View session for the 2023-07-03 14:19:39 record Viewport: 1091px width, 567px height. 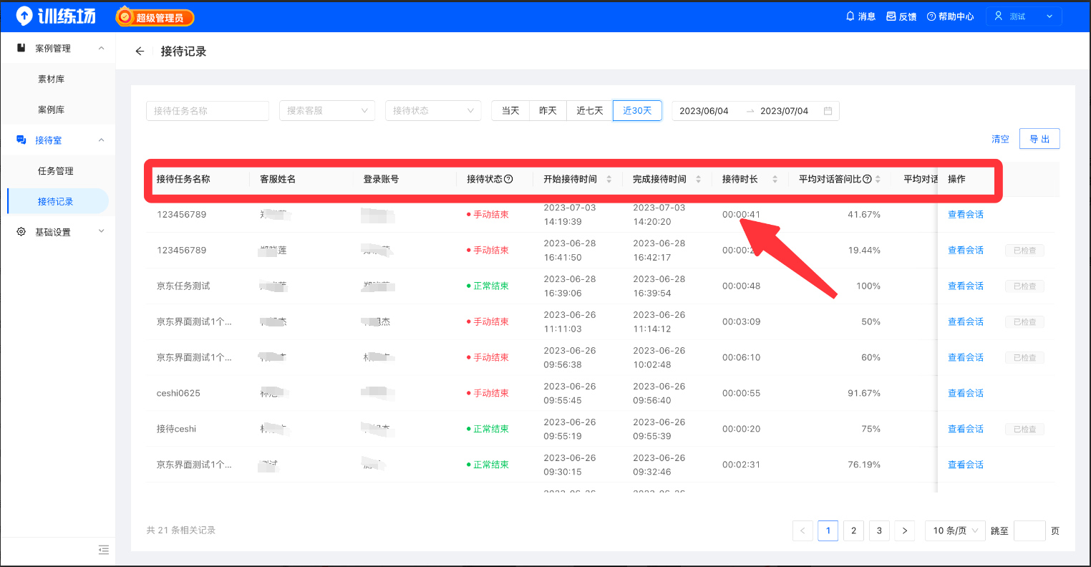(x=966, y=215)
